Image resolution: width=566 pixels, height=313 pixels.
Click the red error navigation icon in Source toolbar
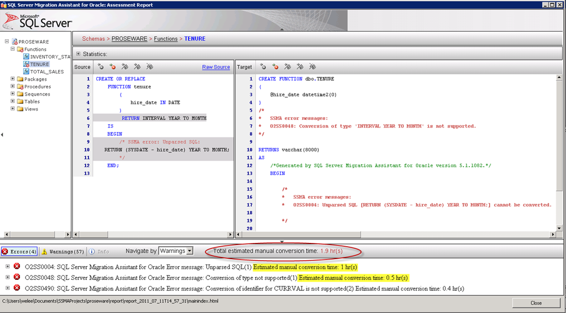[113, 67]
